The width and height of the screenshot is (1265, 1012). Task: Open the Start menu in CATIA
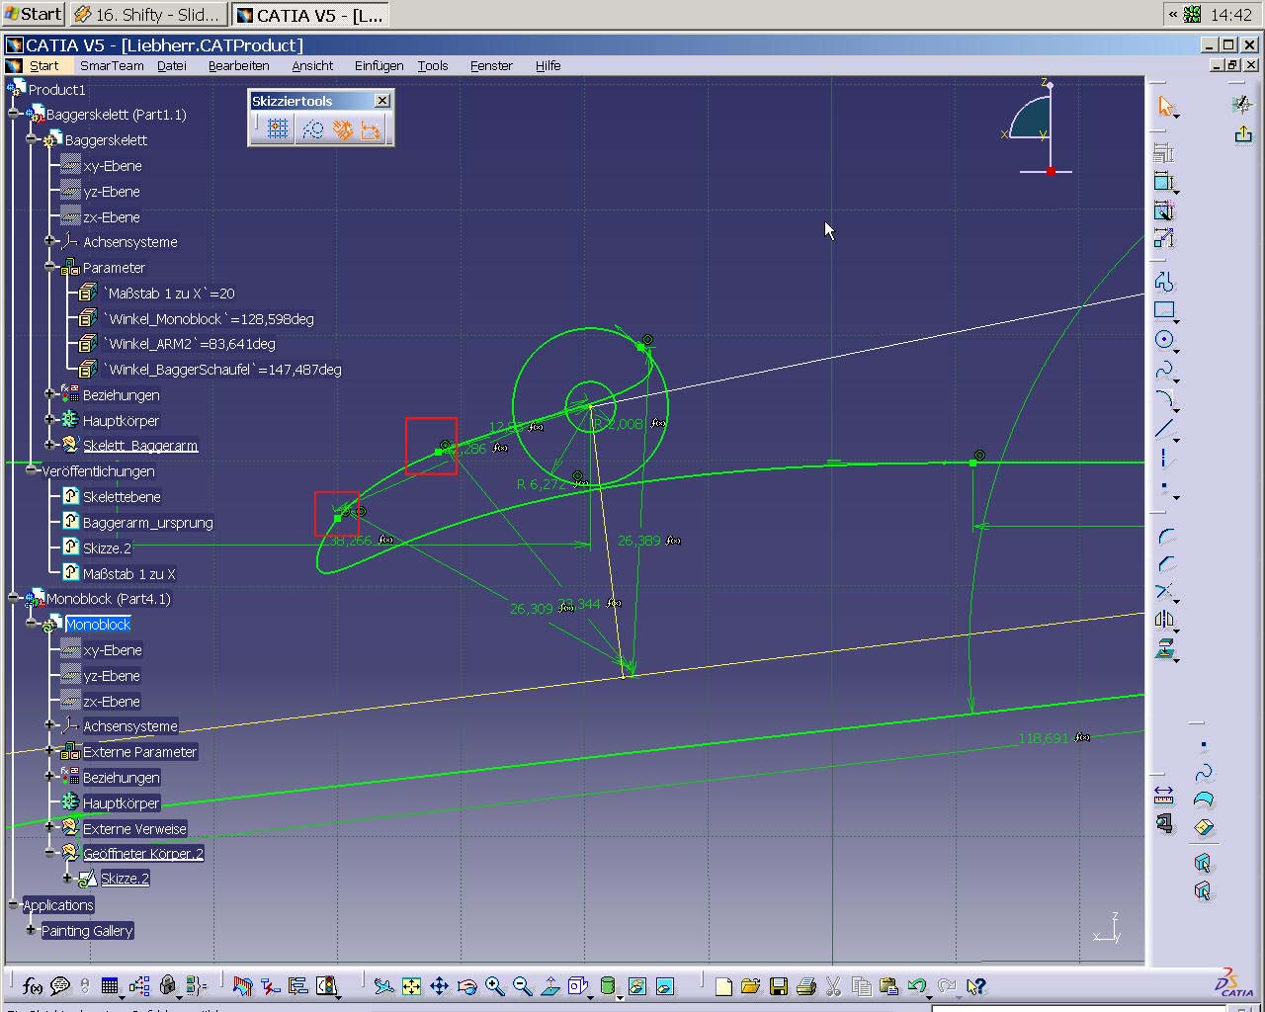pos(43,65)
